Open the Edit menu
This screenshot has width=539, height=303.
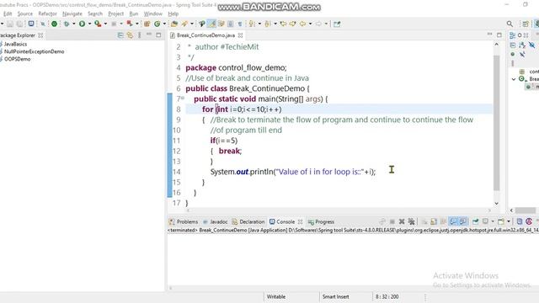[x=8, y=13]
